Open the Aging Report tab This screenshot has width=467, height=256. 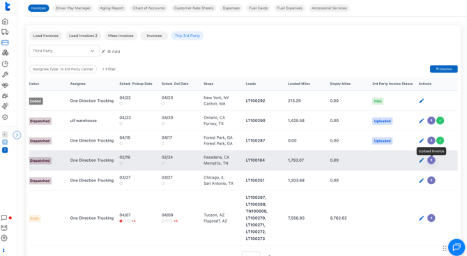112,8
